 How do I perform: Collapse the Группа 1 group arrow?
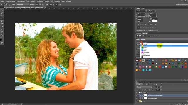click(139, 93)
